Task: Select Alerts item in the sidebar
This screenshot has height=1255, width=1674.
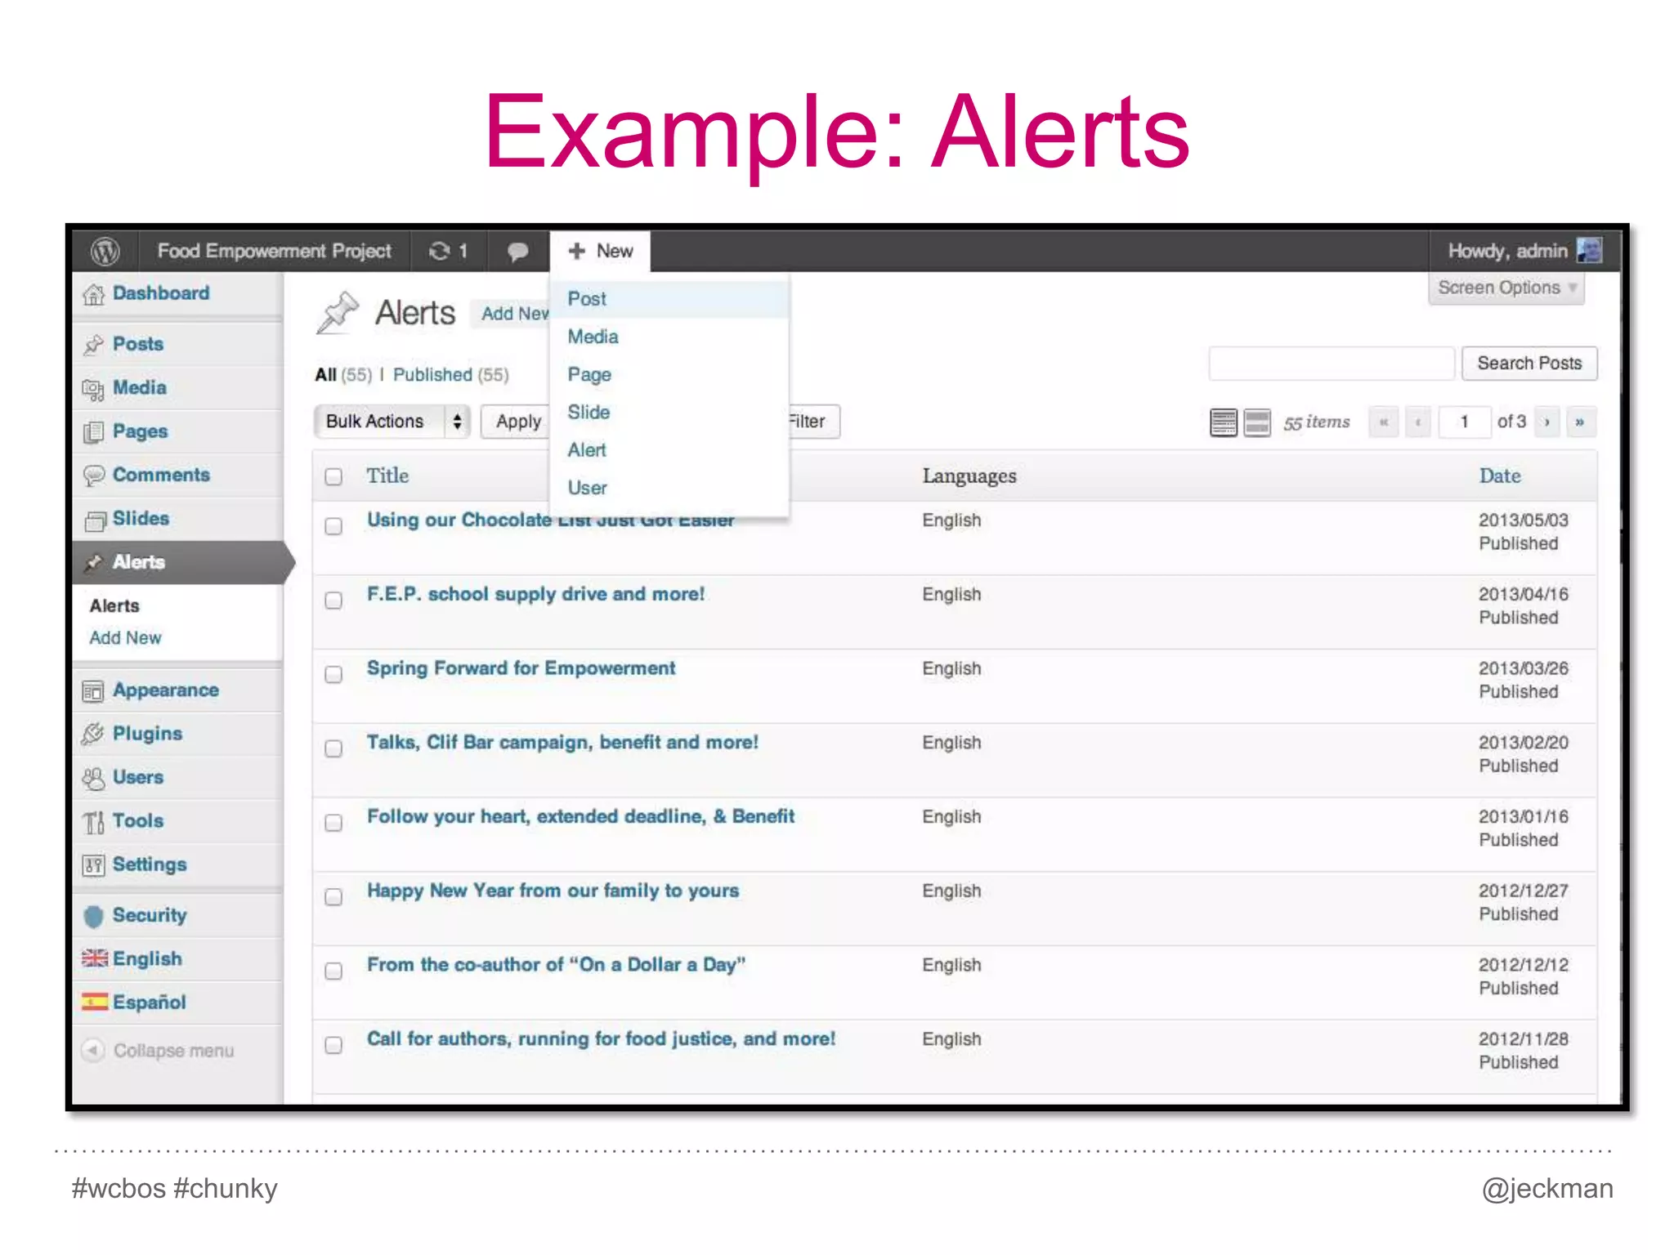Action: [x=180, y=562]
